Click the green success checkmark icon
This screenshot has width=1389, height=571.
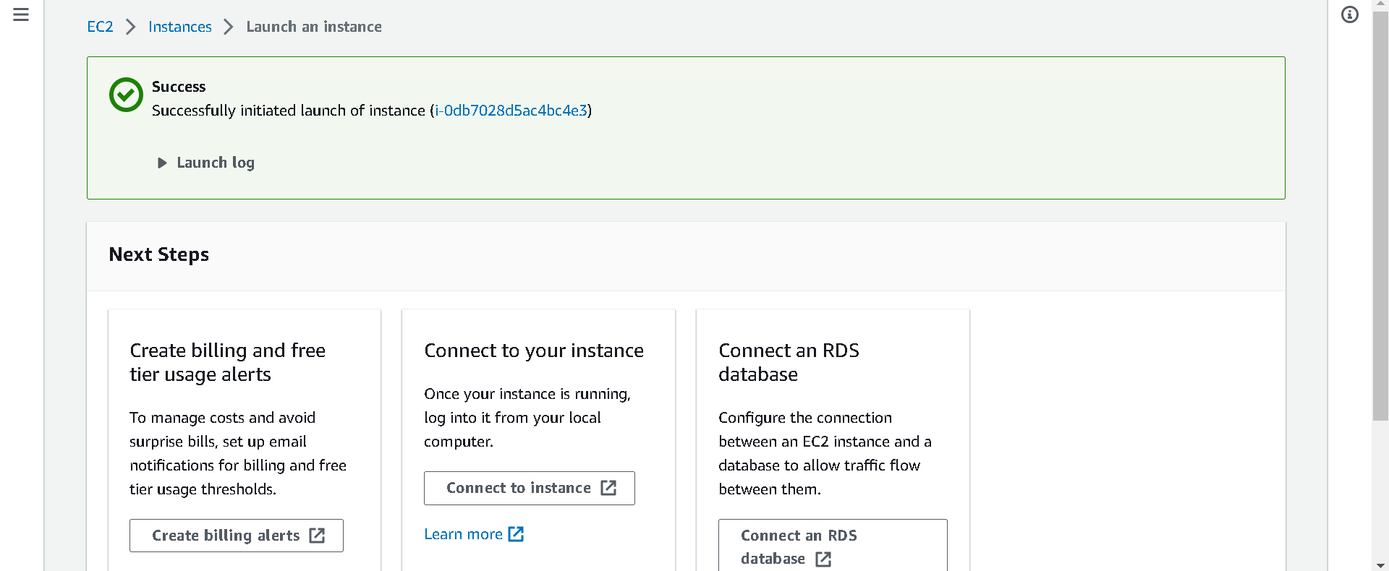coord(126,95)
